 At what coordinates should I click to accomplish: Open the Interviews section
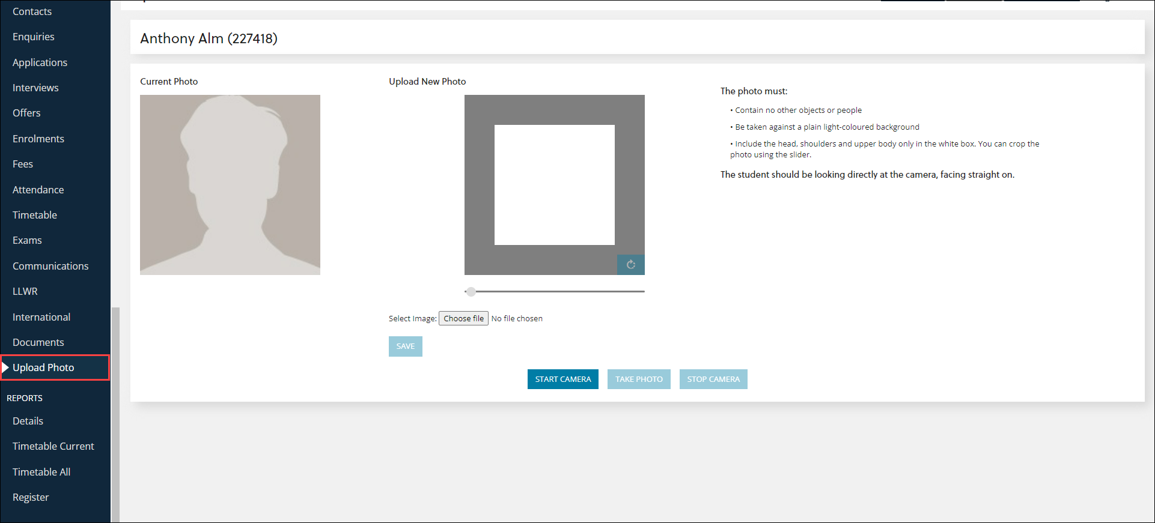pos(35,88)
